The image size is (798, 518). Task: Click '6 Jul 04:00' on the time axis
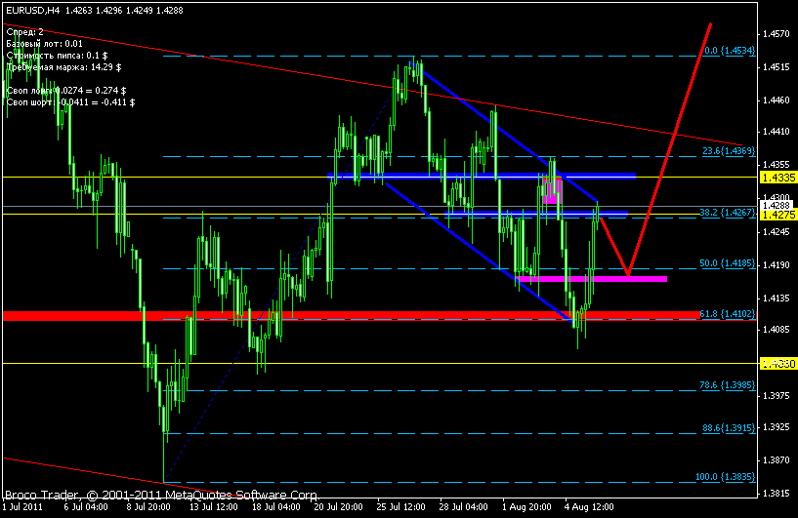[86, 507]
